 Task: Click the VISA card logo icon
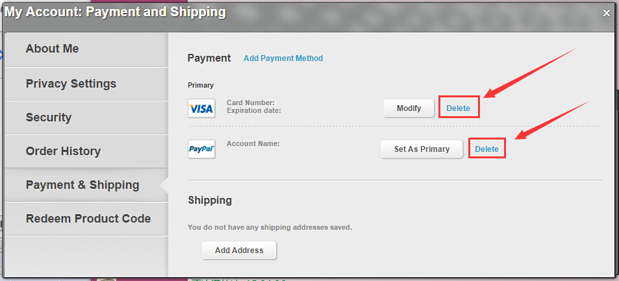(x=201, y=108)
